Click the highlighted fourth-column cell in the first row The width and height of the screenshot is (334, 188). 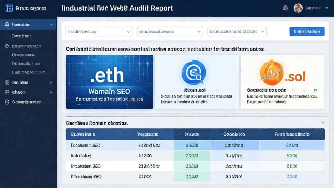tap(235, 145)
